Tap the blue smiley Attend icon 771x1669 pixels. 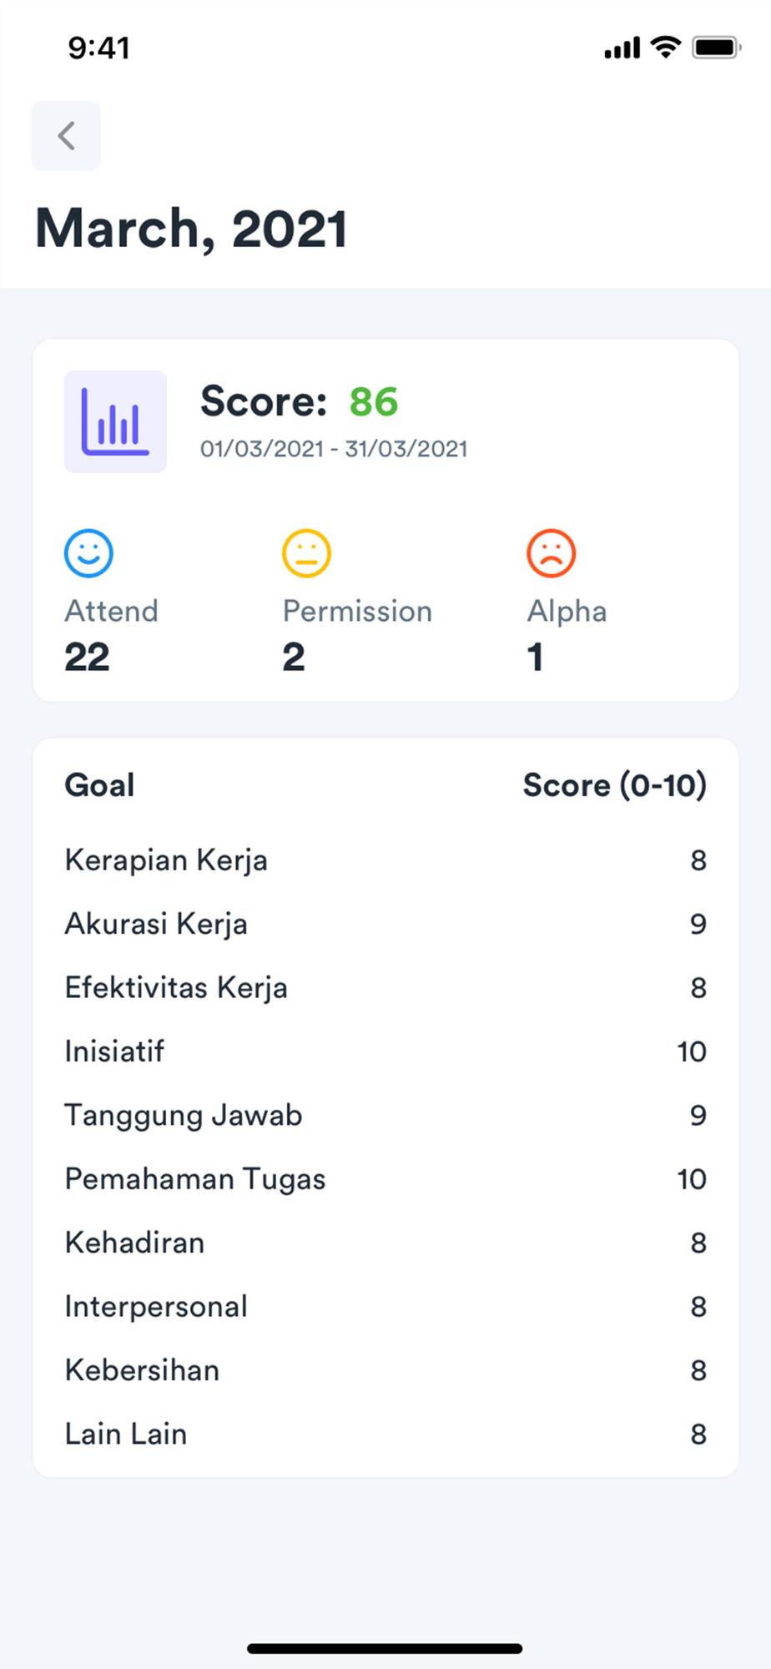coord(88,553)
